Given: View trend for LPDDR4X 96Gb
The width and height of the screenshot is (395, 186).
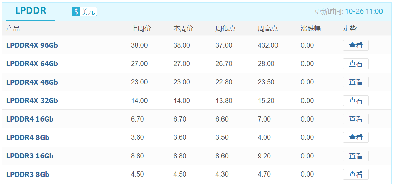Looking at the screenshot, I should point(356,45).
